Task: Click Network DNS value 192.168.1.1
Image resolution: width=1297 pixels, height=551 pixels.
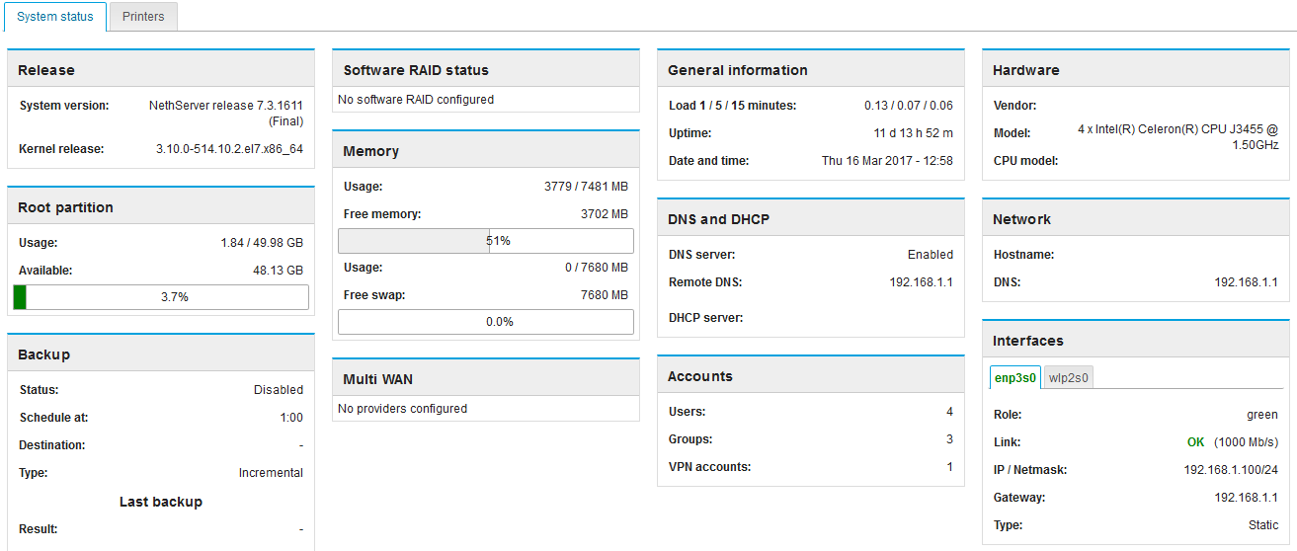Action: point(1247,282)
